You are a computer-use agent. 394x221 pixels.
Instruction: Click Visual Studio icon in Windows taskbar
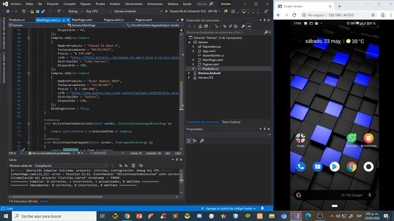pyautogui.click(x=296, y=215)
